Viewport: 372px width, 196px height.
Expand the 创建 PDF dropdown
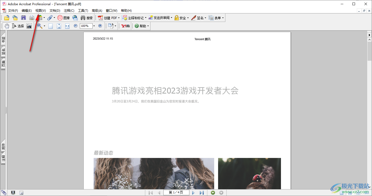(x=119, y=18)
